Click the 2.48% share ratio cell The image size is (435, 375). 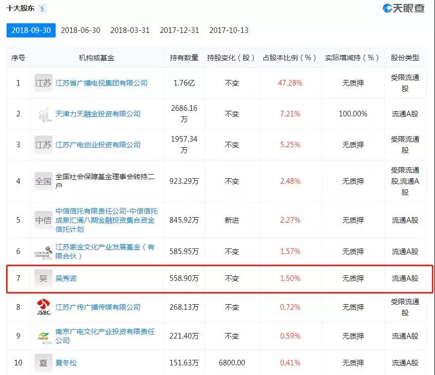[x=290, y=181]
